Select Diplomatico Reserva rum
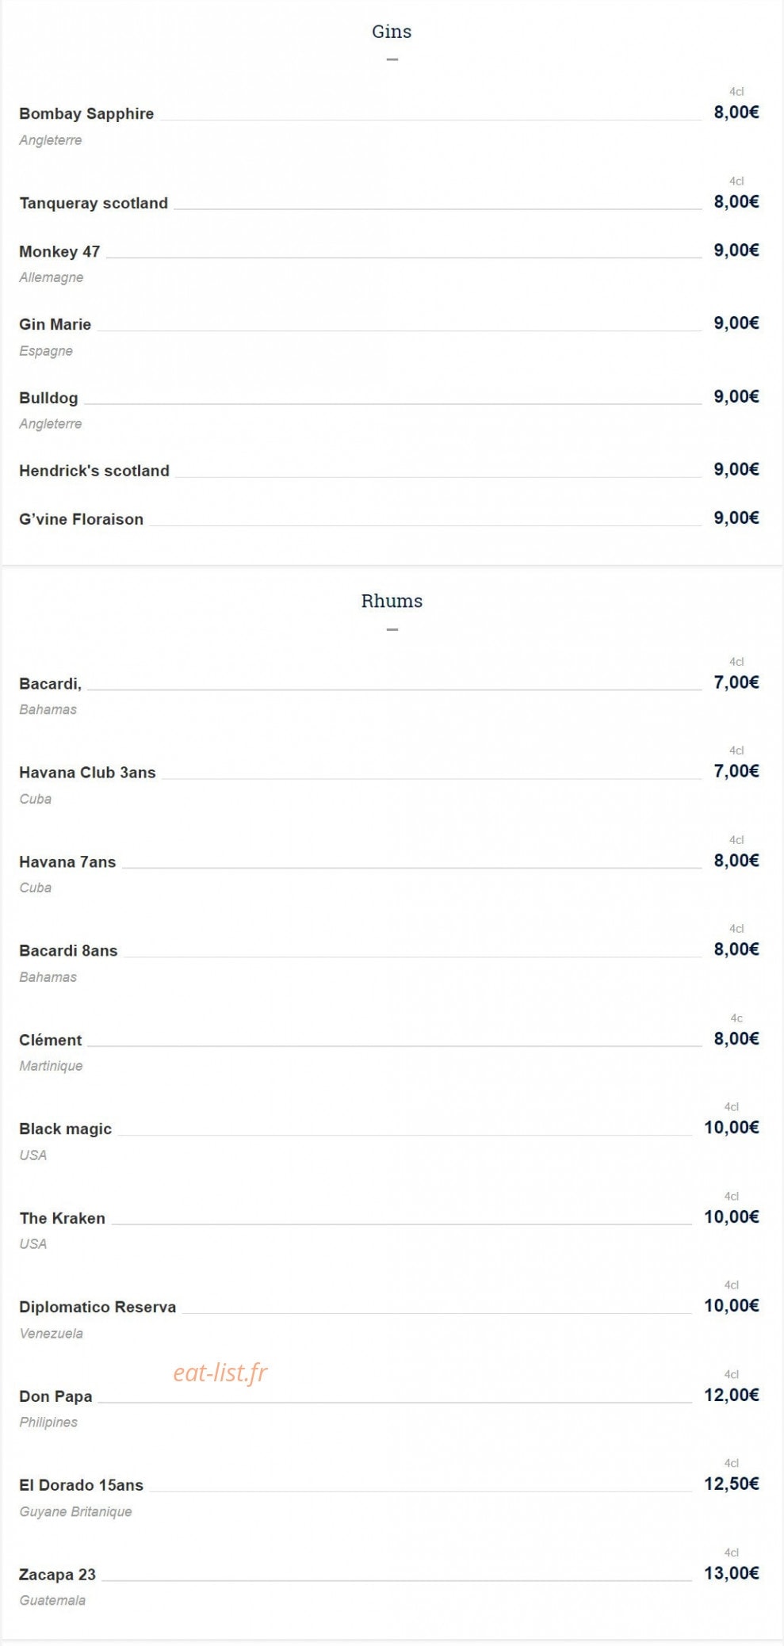This screenshot has width=784, height=1646. click(x=98, y=1307)
